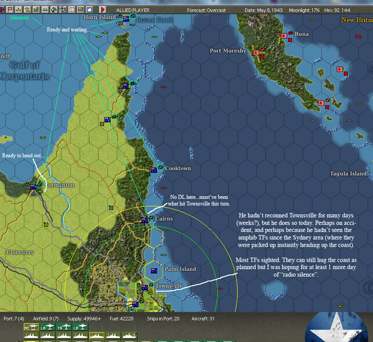The width and height of the screenshot is (373, 342).
Task: Click the Buna airfield icon
Action: 290,33
